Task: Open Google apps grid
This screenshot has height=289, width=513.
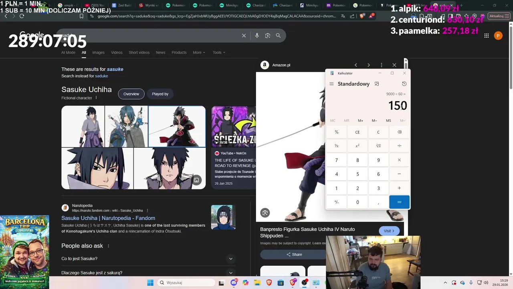Action: (x=487, y=36)
